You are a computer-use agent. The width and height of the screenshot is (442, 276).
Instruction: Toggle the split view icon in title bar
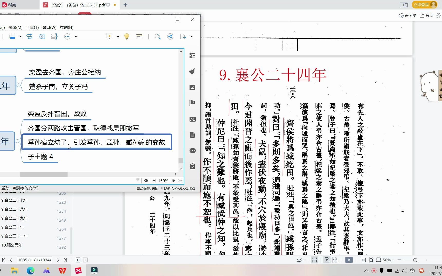404,5
